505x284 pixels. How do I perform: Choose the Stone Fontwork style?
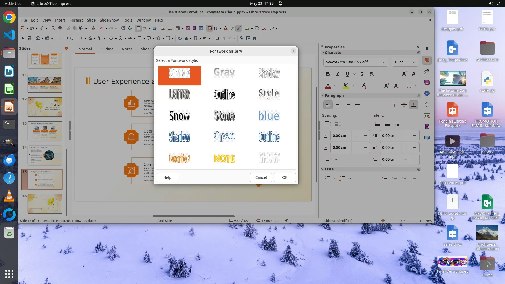coord(224,116)
